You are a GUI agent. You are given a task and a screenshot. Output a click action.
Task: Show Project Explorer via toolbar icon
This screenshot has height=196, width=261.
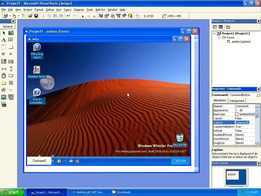101,16
